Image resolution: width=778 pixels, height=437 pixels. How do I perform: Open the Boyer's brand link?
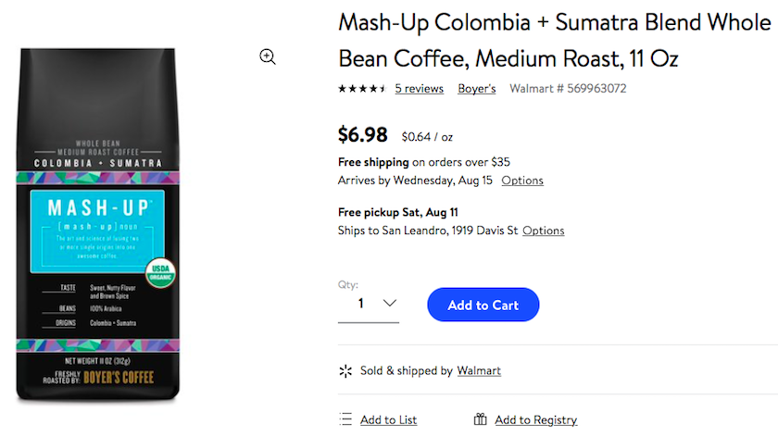477,89
